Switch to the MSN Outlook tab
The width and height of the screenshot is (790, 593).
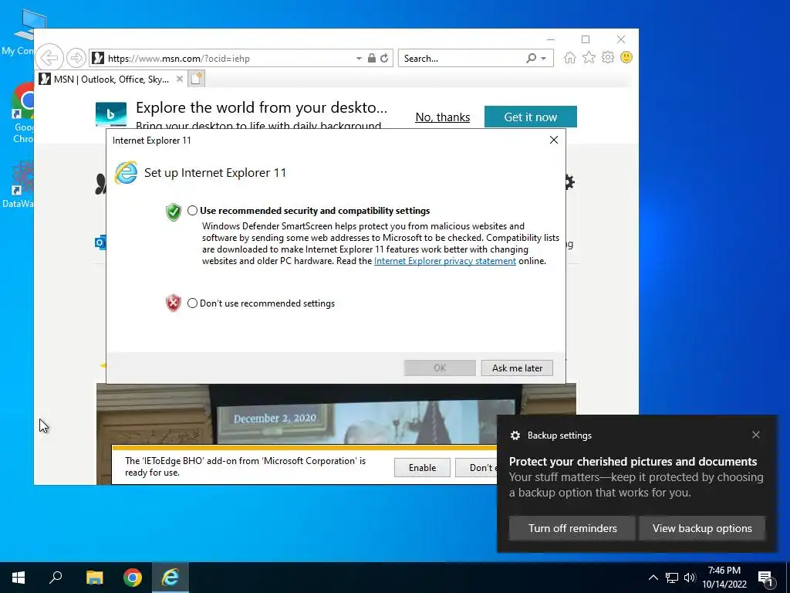[x=111, y=80]
